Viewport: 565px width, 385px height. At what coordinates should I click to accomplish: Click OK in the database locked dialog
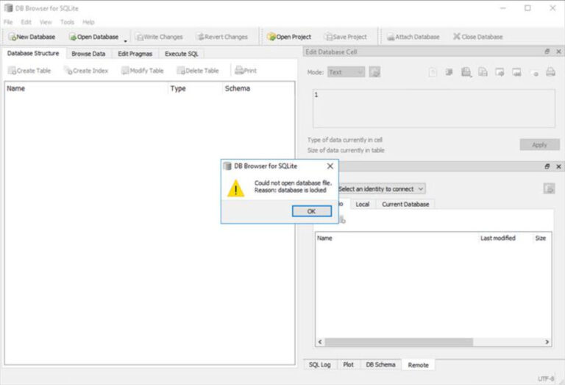click(x=312, y=211)
